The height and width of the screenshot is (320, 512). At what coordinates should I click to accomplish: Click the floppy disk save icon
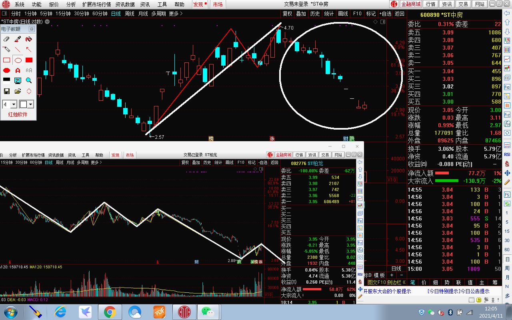pos(6,91)
